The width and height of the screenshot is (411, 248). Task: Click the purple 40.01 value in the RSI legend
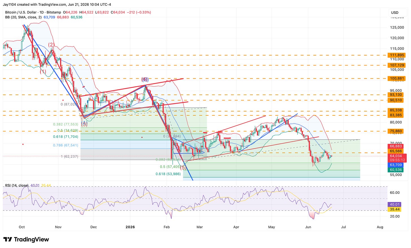coord(35,185)
